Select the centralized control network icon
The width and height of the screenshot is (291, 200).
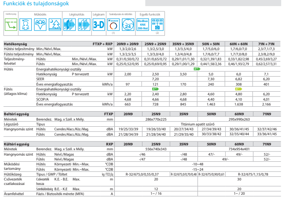click(158, 24)
